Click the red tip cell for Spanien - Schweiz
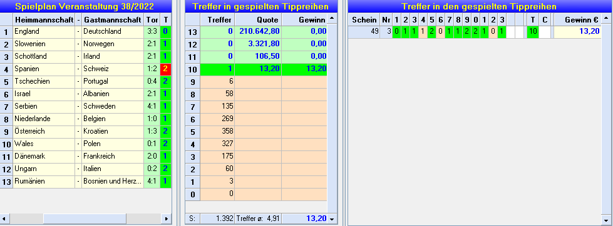 (x=166, y=69)
